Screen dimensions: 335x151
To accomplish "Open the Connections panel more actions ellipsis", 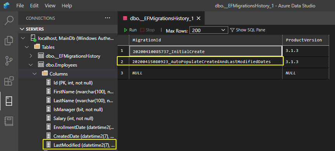I will [108, 18].
